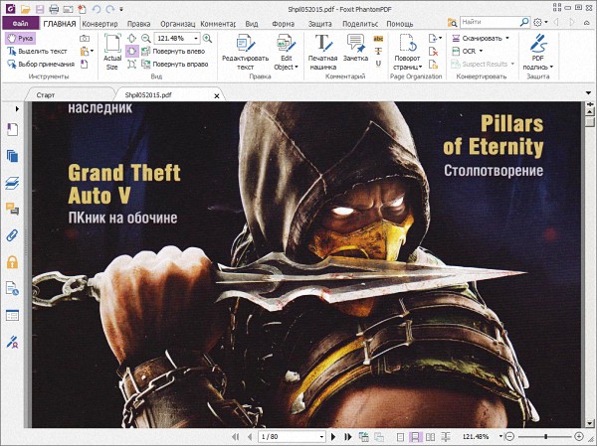
Task: Choose Выбор примечания tool
Action: [41, 64]
